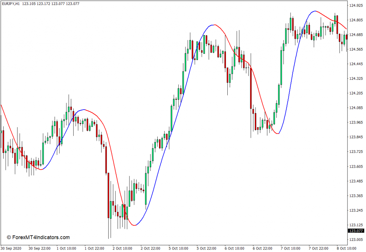The width and height of the screenshot is (366, 252).
Task: Click the OHLC values 123.105 123.172 123.077 123.077
Action: point(51,4)
